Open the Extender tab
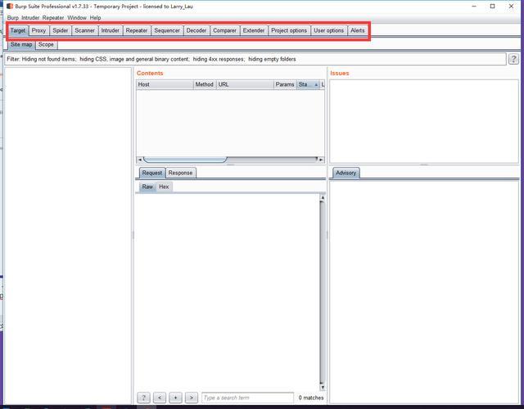The width and height of the screenshot is (524, 409). [254, 30]
